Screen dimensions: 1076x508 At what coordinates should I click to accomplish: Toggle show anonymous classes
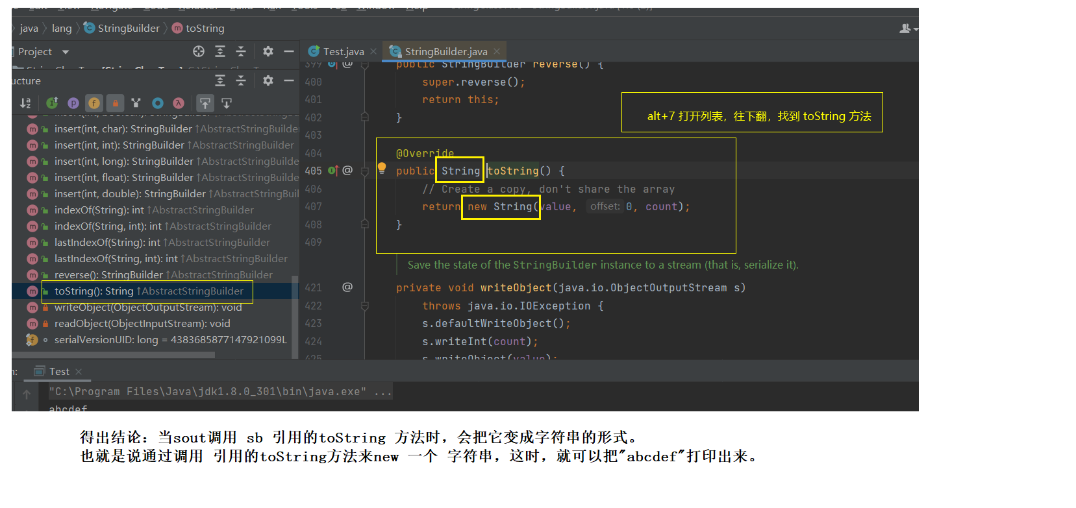[x=158, y=103]
